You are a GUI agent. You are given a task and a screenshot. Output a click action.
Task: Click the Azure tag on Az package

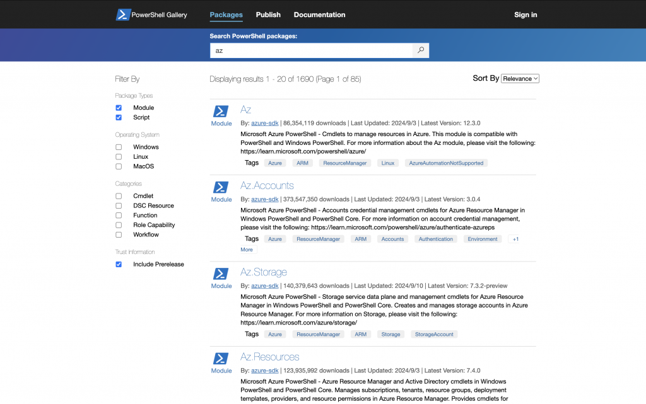(275, 163)
